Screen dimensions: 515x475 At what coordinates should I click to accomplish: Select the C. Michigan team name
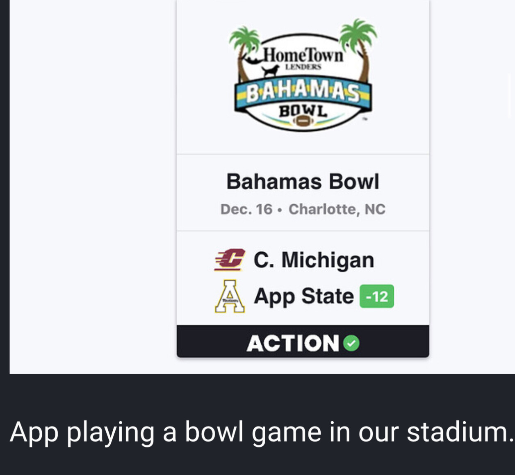point(314,260)
